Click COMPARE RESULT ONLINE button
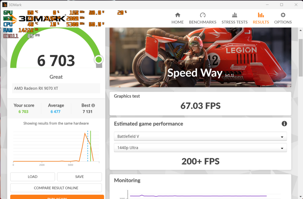Viewport: 303px width, 199px height. coord(56,188)
